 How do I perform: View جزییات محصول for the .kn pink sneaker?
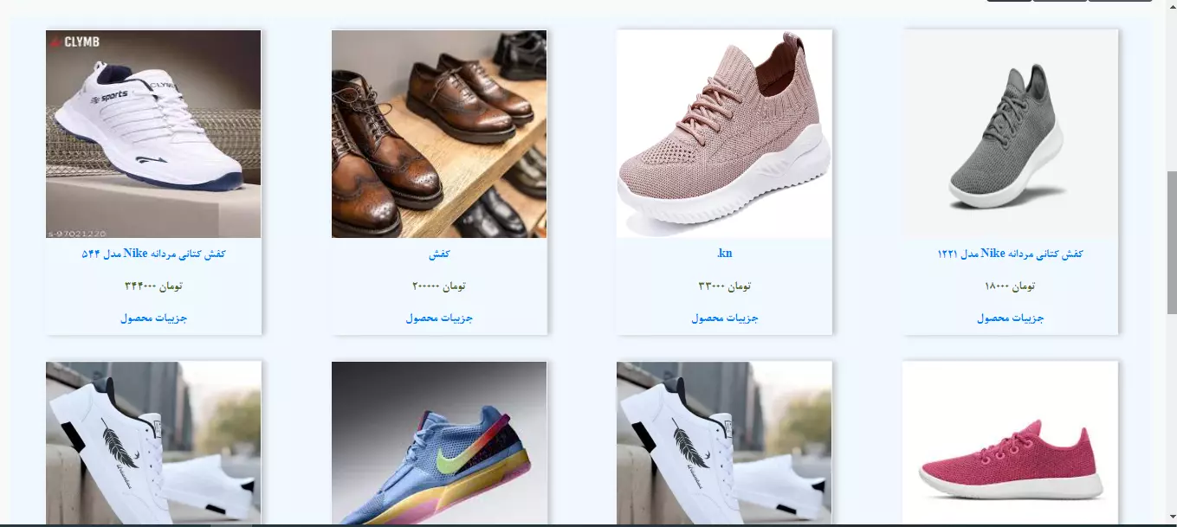724,318
